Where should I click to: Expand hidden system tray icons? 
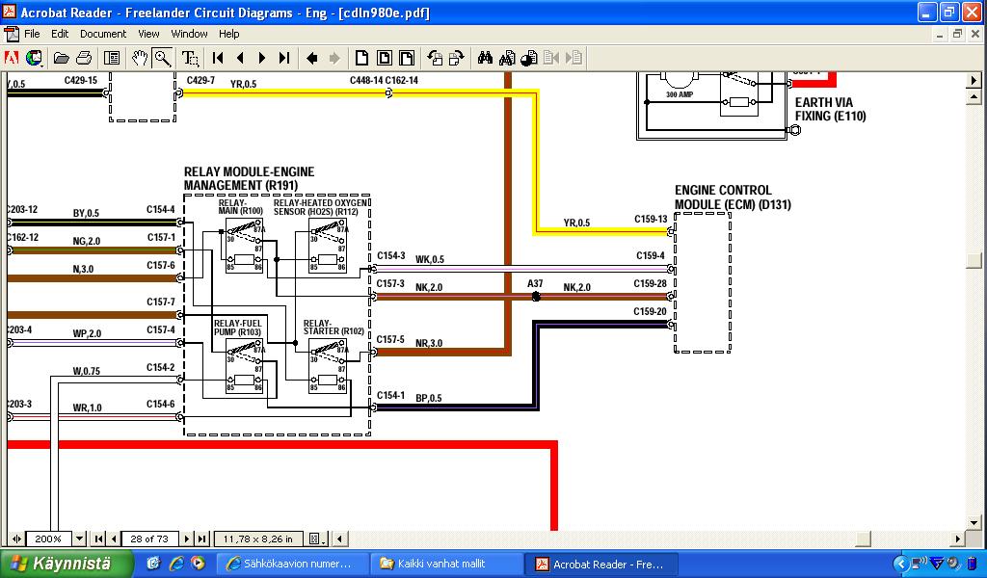click(x=900, y=564)
